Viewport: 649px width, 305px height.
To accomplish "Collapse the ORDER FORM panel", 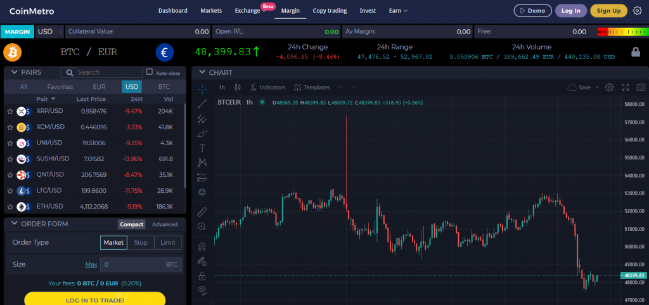I will [14, 223].
